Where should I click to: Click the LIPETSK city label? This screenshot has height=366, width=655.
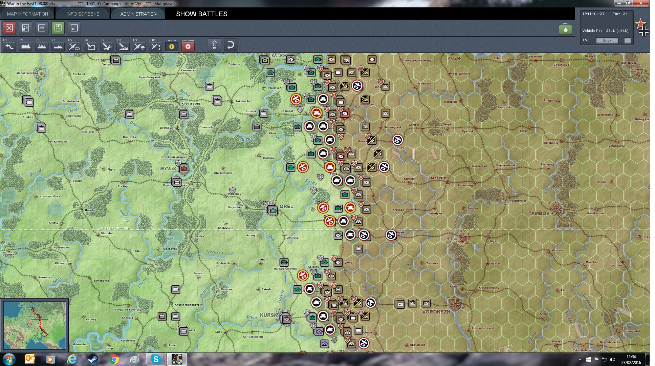click(450, 239)
